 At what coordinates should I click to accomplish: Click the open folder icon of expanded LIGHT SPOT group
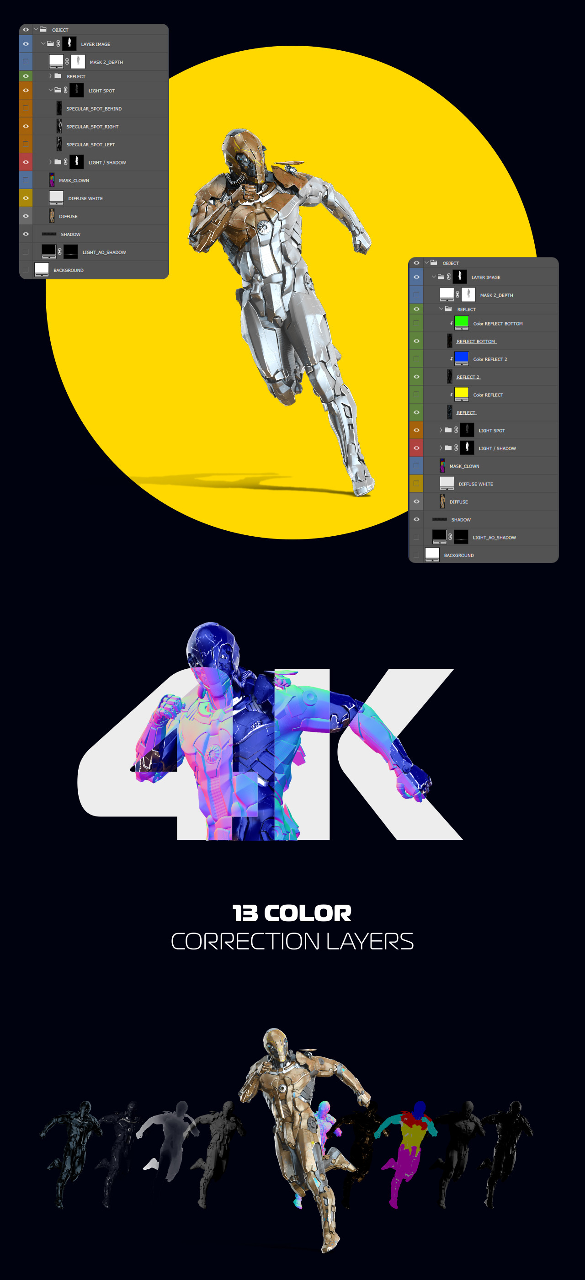[x=58, y=91]
